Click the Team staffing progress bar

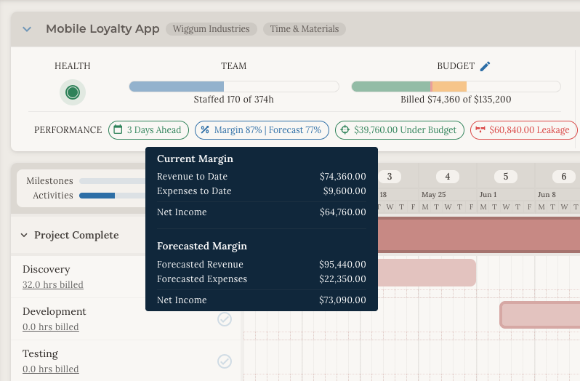[x=234, y=87]
